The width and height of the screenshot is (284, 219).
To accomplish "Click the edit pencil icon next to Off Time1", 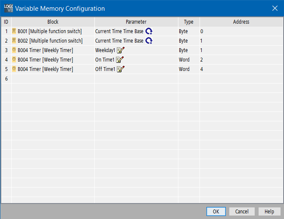I will pyautogui.click(x=121, y=69).
